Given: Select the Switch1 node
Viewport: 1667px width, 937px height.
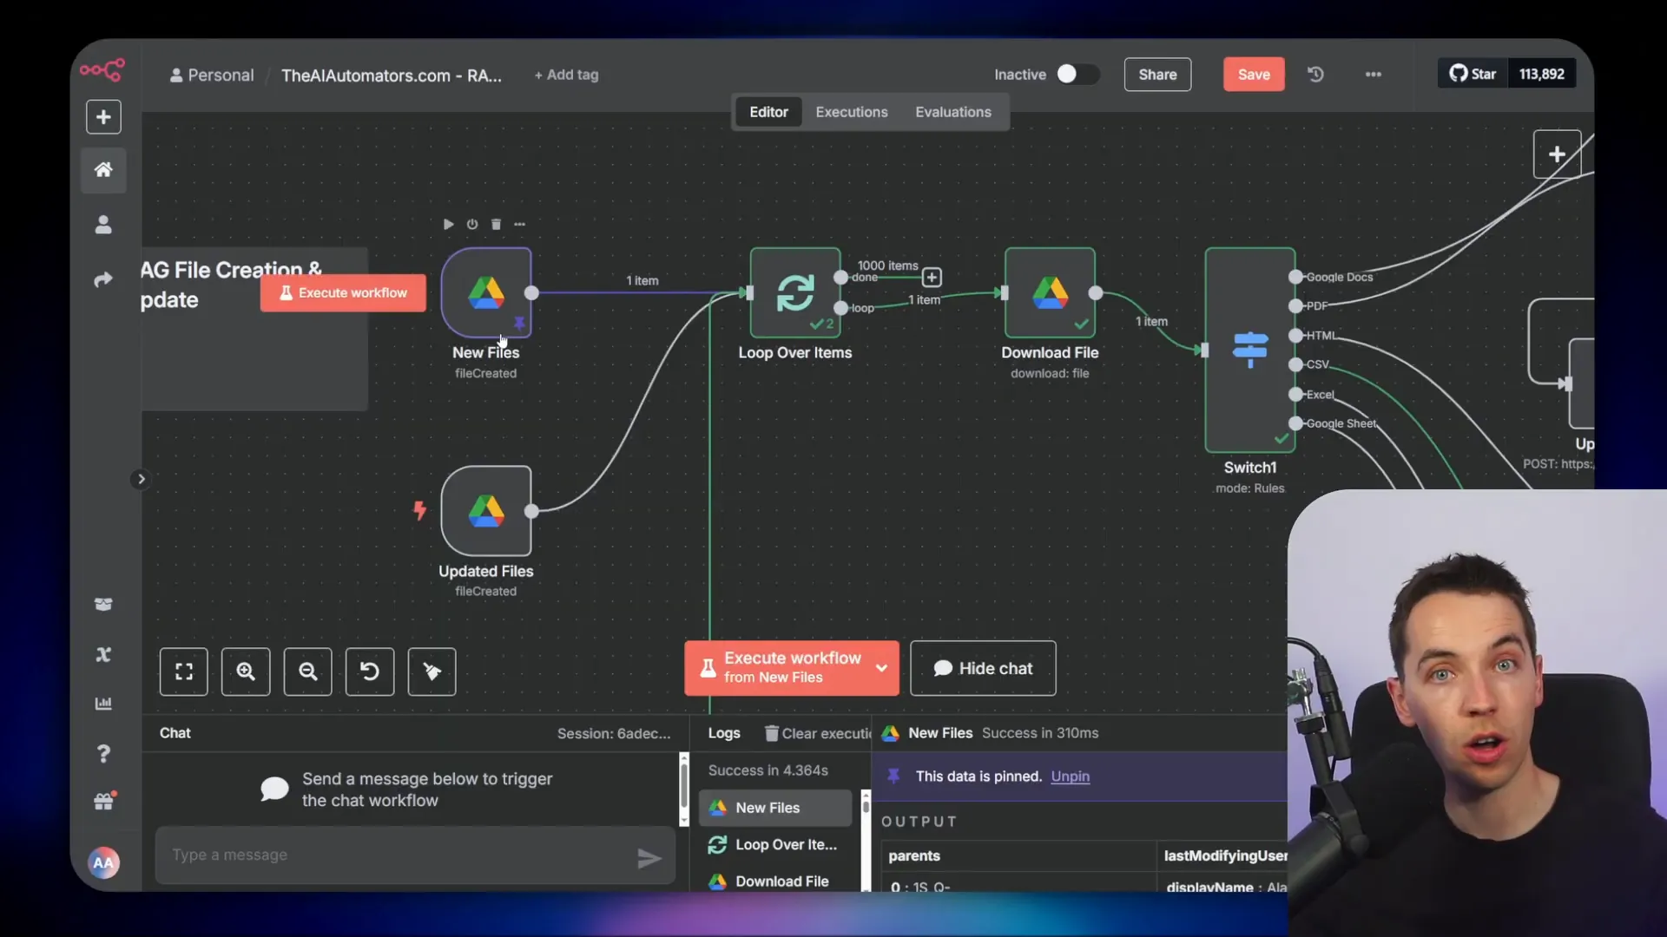Looking at the screenshot, I should [1250, 350].
